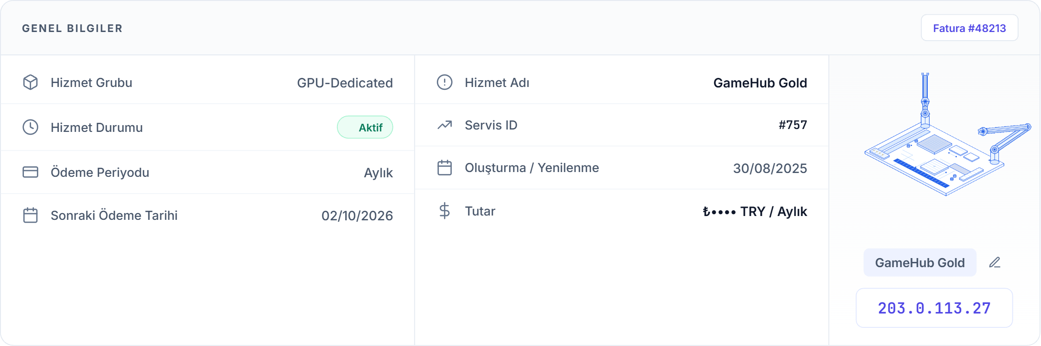Click the credit card icon beside Ödeme Periyodu

point(31,172)
